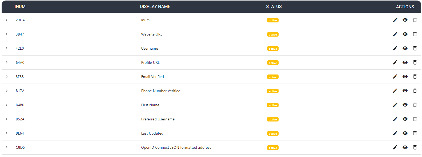Delete the Profile URL attribute
The image size is (422, 157).
[x=415, y=62]
